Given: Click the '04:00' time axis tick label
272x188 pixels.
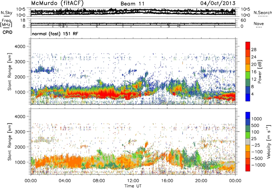Looking at the screenshot, I should coord(65,181).
